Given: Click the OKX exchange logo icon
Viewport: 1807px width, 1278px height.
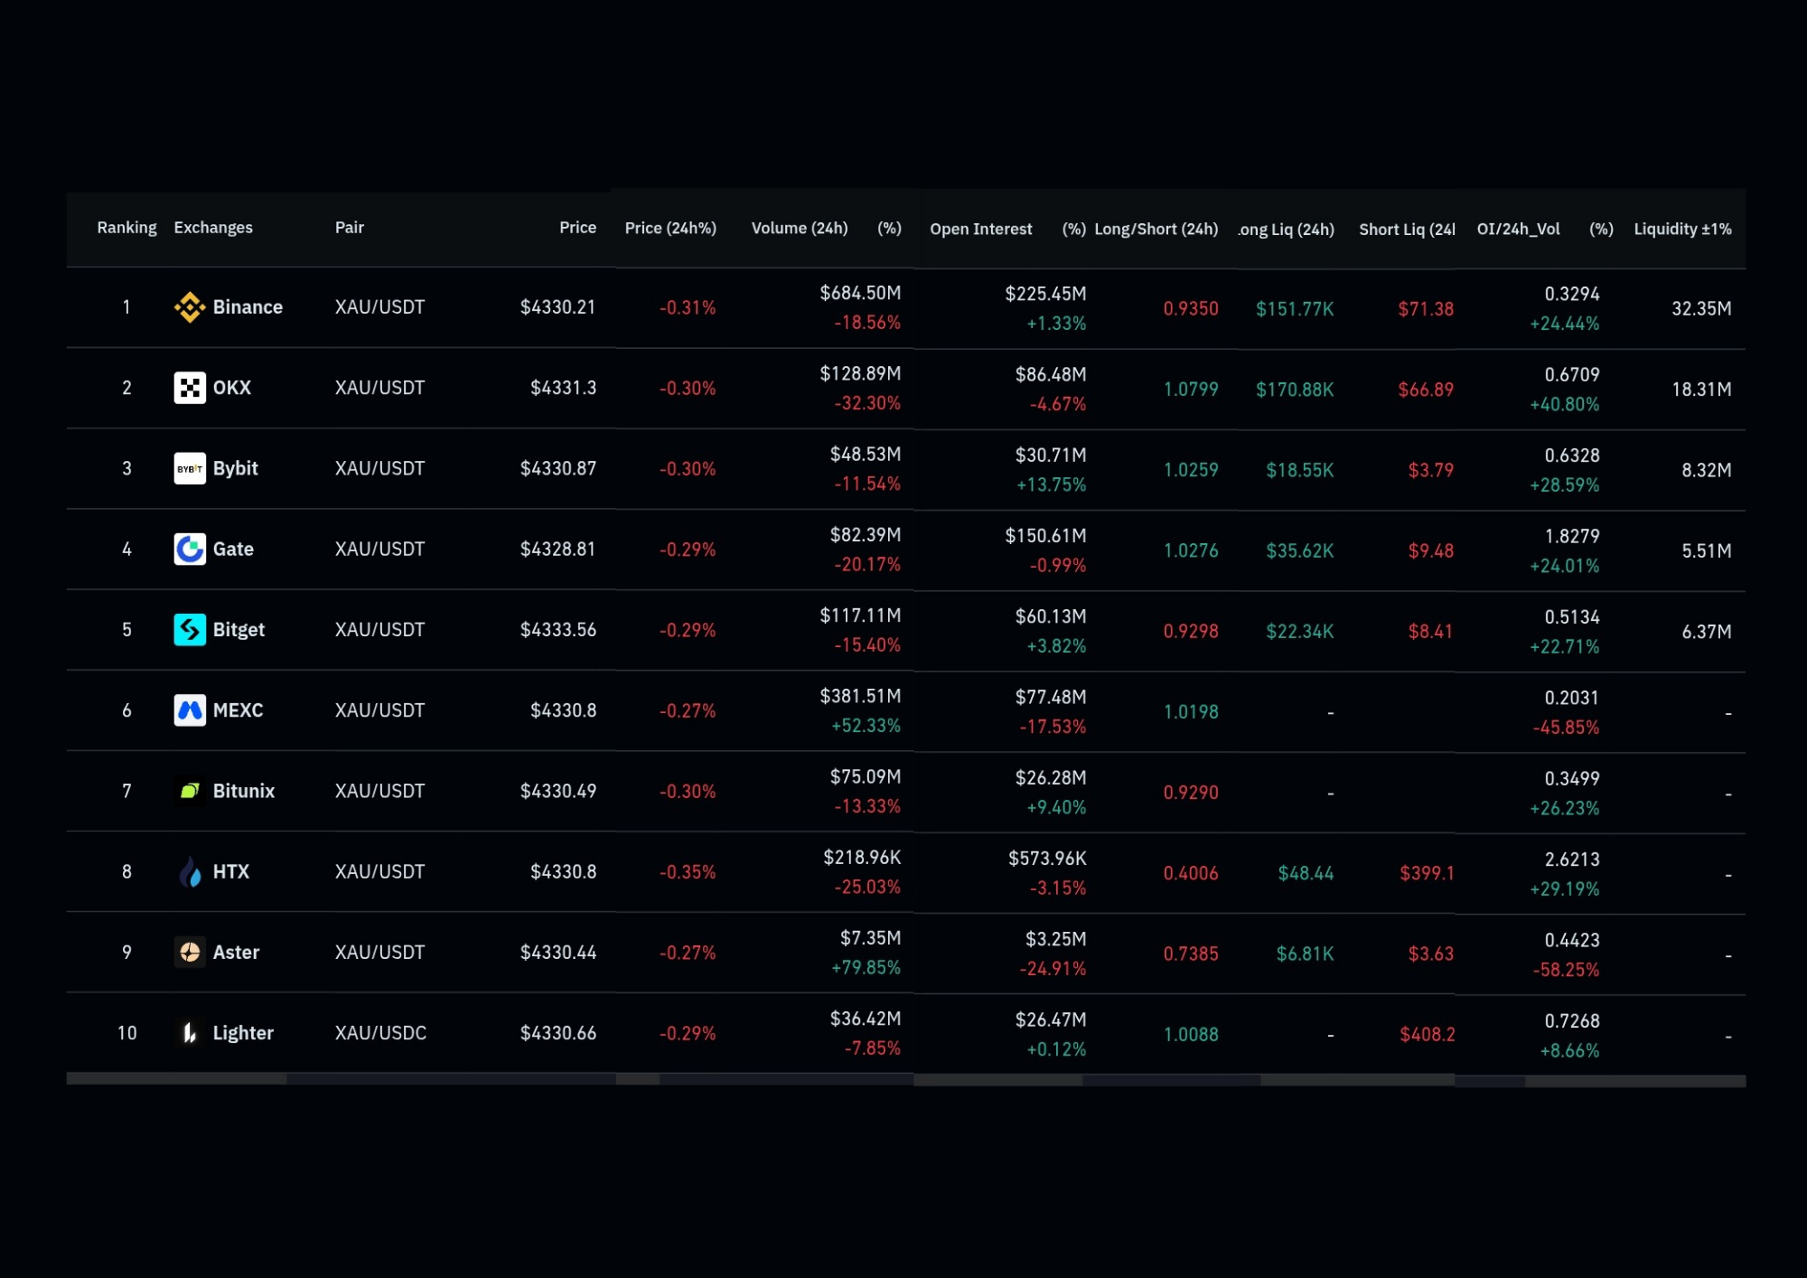Looking at the screenshot, I should (190, 388).
